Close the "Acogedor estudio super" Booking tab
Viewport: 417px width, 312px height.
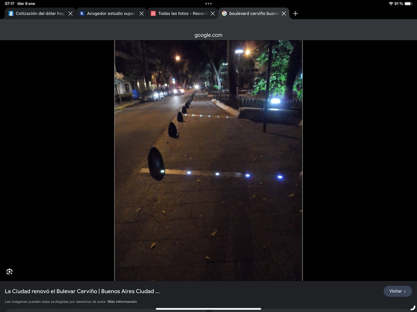coord(141,14)
